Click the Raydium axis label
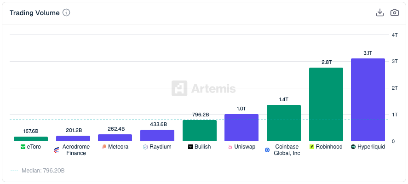 tap(160, 147)
